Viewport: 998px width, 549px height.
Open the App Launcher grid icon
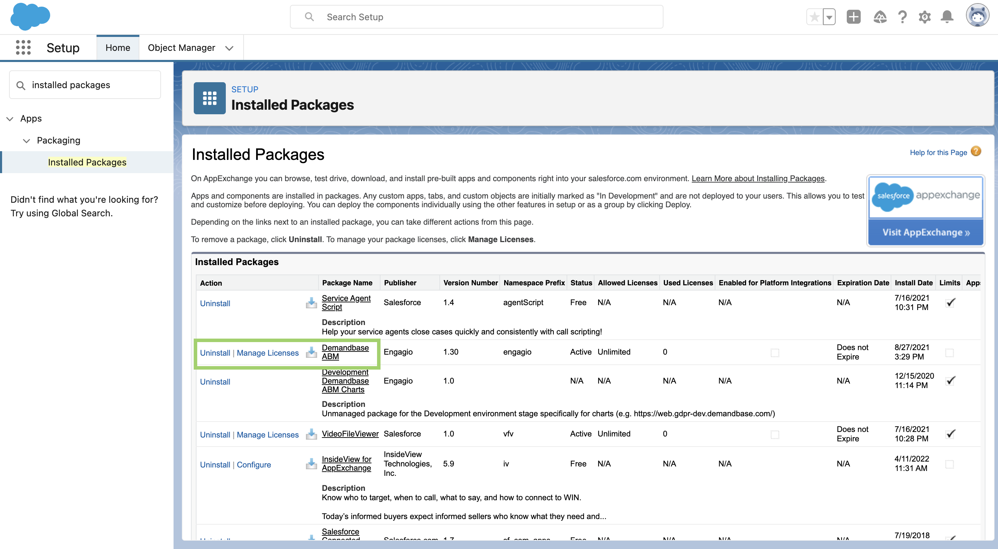[x=23, y=48]
